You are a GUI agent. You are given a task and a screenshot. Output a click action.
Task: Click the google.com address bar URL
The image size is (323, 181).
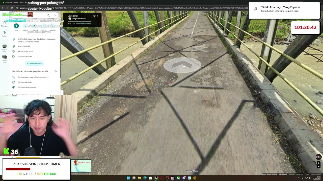pos(134,8)
